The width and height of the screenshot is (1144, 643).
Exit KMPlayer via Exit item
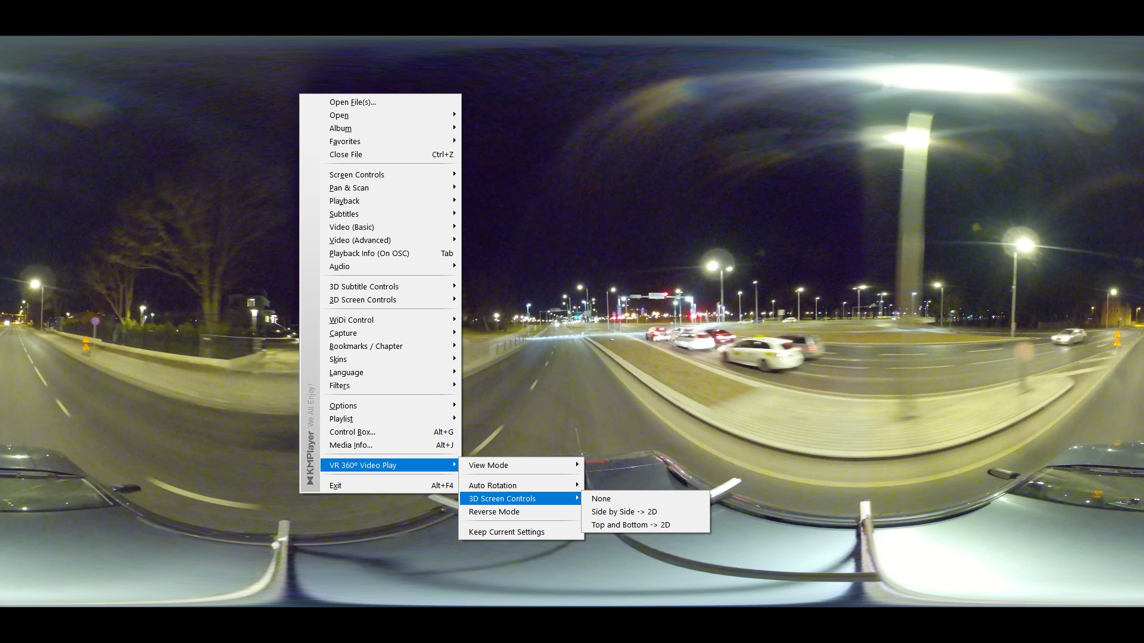point(335,486)
